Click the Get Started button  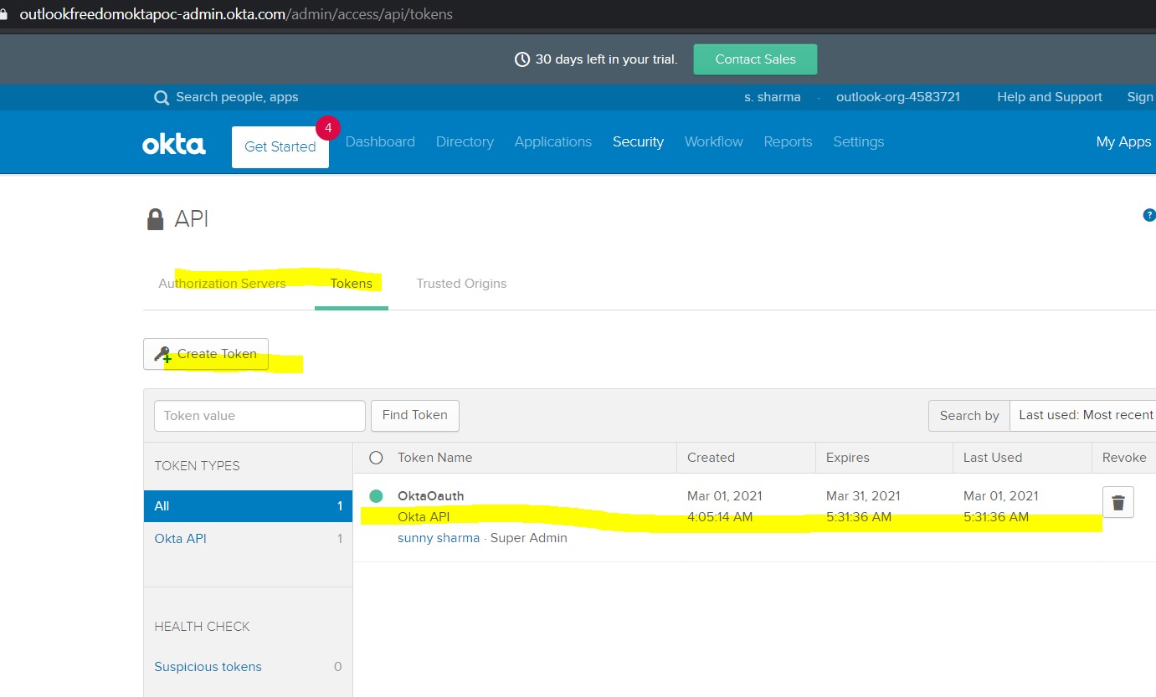[x=280, y=147]
